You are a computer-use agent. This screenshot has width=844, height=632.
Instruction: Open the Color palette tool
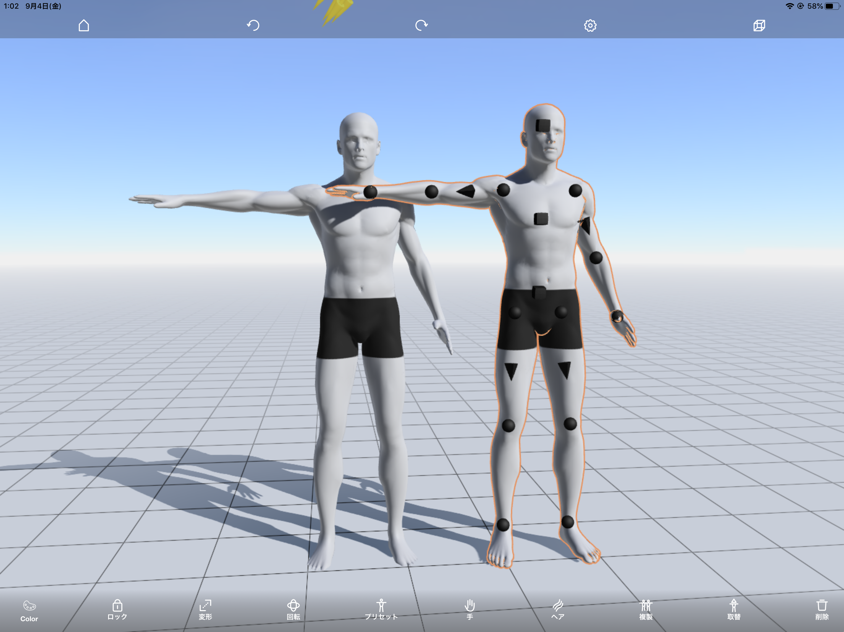[x=29, y=611]
